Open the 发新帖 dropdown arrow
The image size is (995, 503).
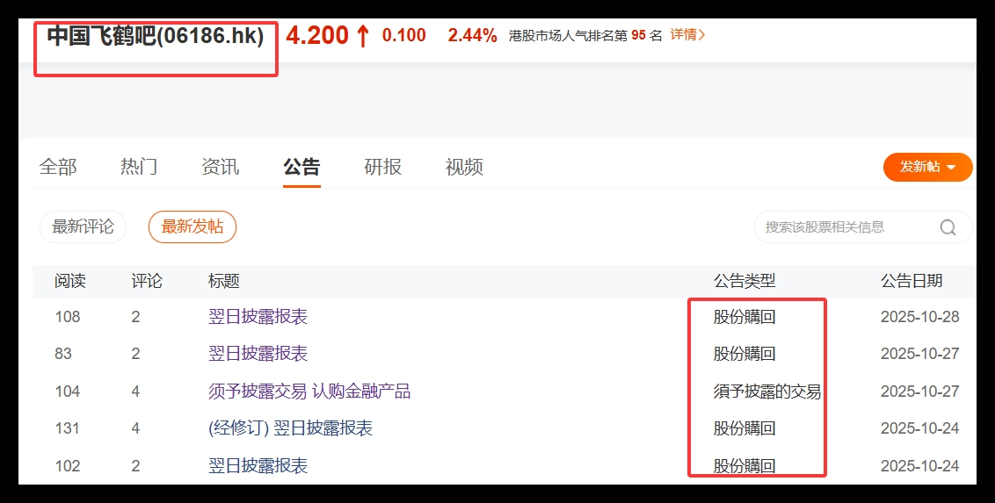(x=951, y=168)
